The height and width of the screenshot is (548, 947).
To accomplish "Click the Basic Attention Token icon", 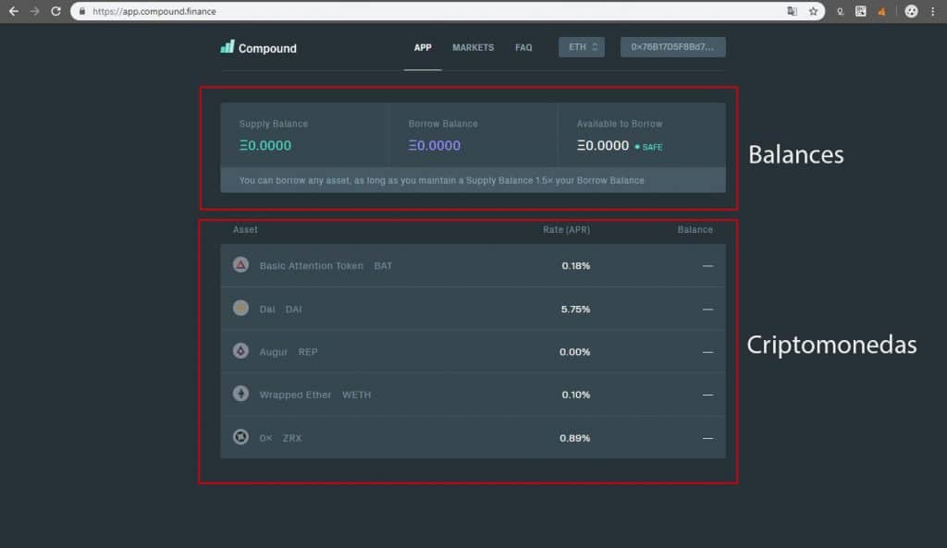I will point(240,264).
